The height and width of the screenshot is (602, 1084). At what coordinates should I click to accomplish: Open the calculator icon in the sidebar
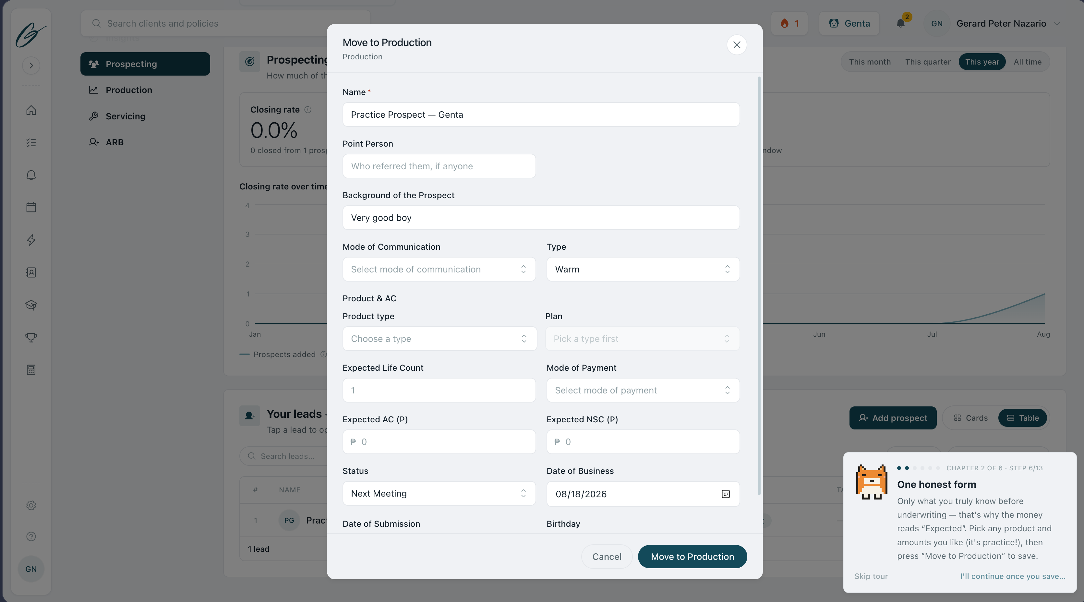[31, 370]
